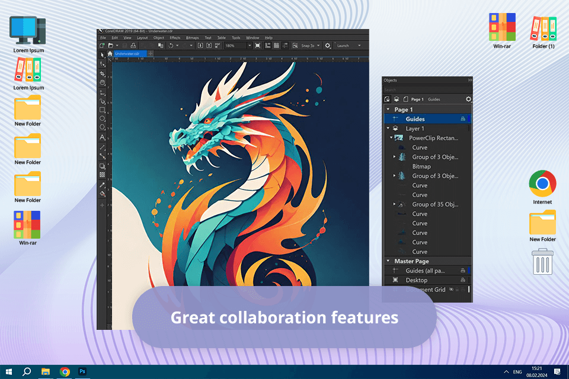
Task: Open Chrome from the Windows taskbar
Action: tap(65, 372)
